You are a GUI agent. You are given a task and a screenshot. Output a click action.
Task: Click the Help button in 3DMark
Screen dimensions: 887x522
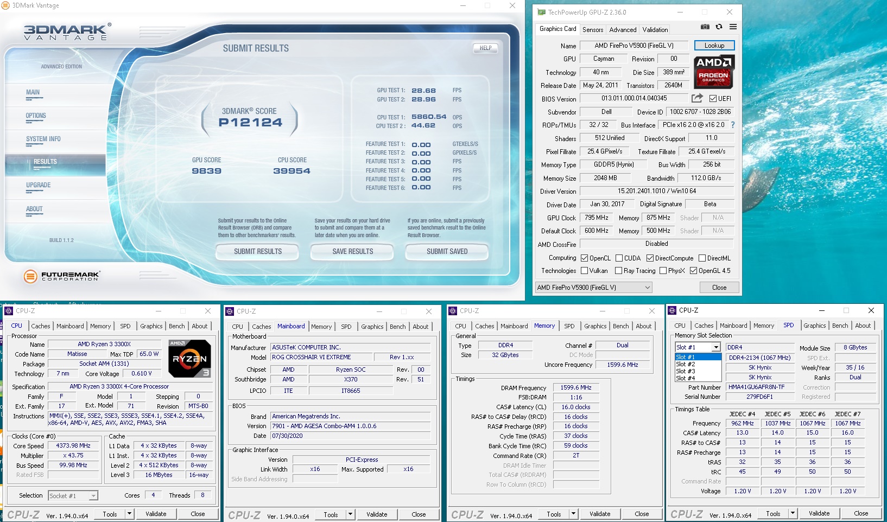pyautogui.click(x=485, y=48)
